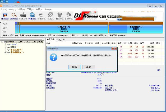
Task: Open the 查看(V) menu
Action: pos(39,9)
